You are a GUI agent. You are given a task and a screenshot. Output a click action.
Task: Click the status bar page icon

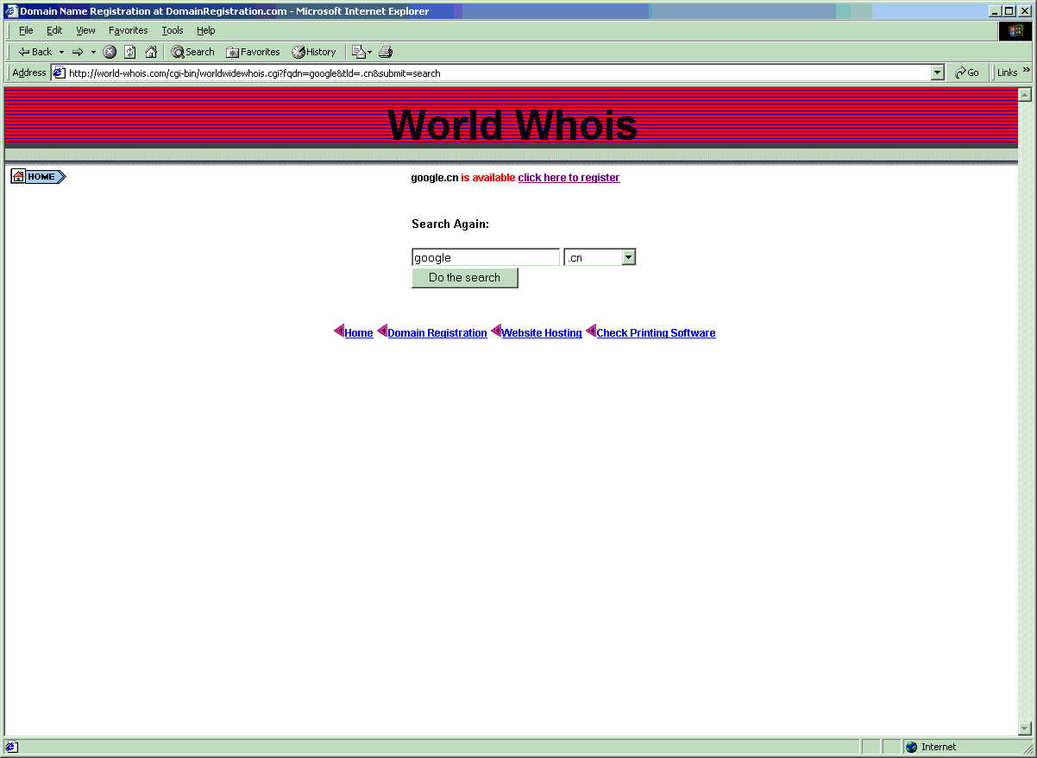(11, 748)
